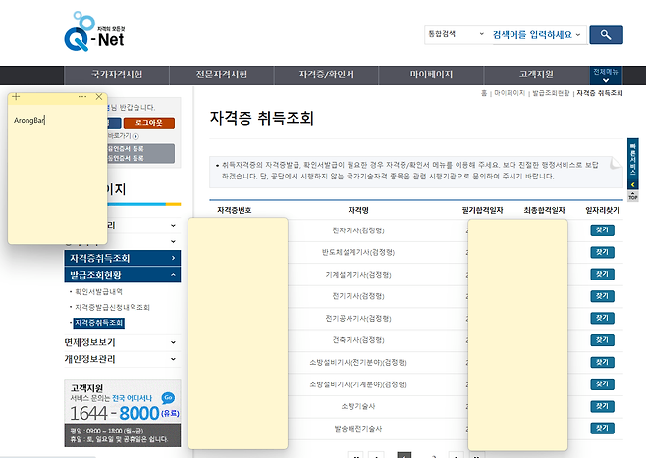The width and height of the screenshot is (646, 458).
Task: Add a new sticky note with plus icon
Action: [x=16, y=97]
